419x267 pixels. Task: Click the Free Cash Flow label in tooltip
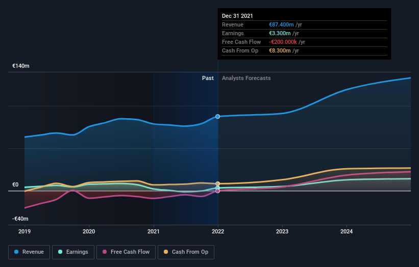241,42
